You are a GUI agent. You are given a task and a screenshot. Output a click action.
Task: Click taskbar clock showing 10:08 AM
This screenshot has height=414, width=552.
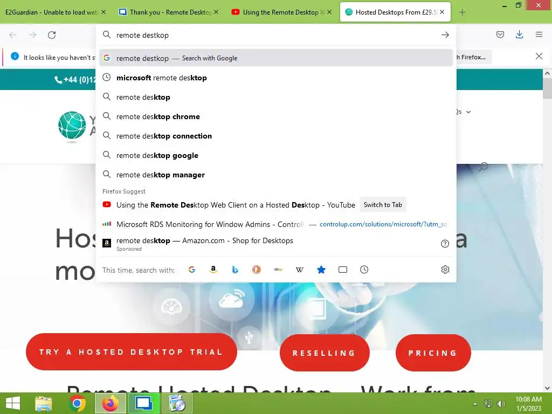pyautogui.click(x=528, y=403)
